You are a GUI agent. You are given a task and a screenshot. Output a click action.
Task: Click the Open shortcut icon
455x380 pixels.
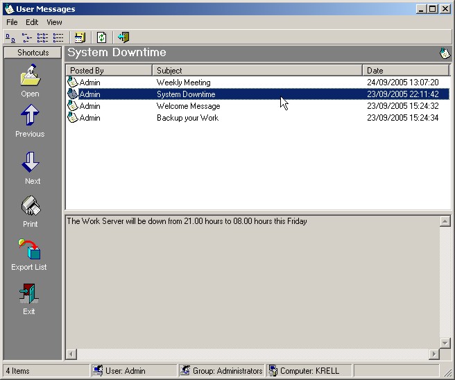(x=30, y=76)
